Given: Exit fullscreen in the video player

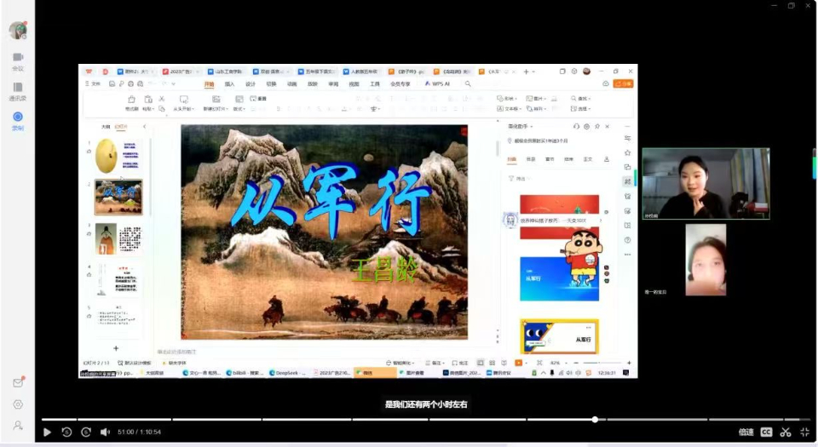Looking at the screenshot, I should tap(804, 432).
